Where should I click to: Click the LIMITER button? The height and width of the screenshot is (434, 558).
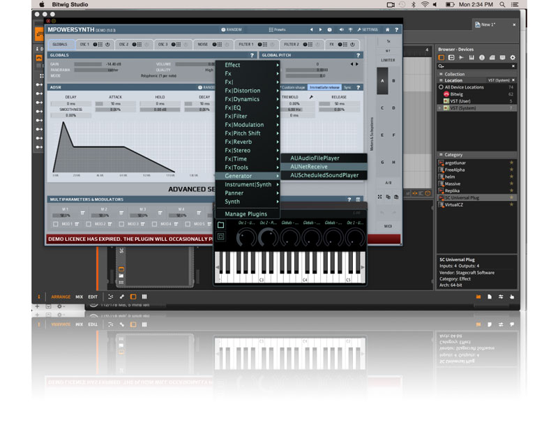[388, 60]
